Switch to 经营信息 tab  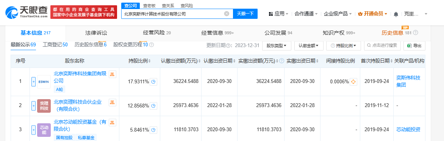[x=217, y=33]
